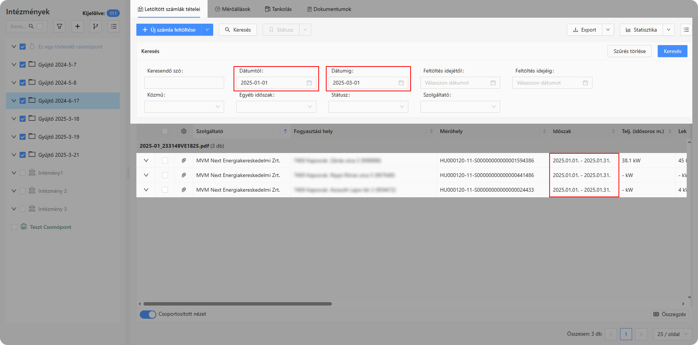Open calendar icon in Dátumtól field
Screen dimensions: 698x345
(309, 83)
